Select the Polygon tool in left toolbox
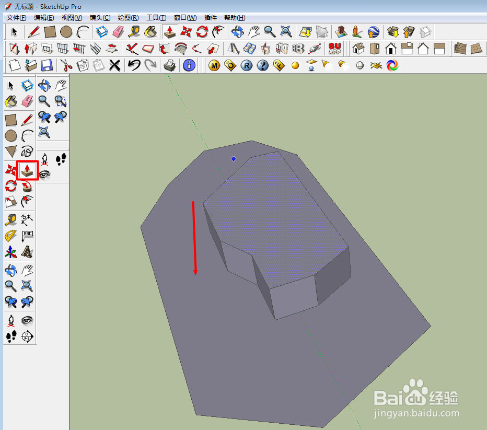The image size is (487, 430). (x=11, y=152)
